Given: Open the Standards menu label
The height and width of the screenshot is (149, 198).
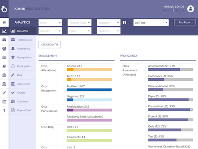Looking at the screenshot, I should tap(23, 101).
